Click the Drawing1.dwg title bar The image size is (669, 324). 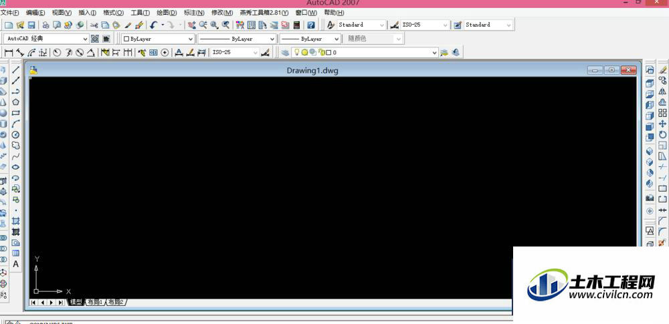[312, 70]
